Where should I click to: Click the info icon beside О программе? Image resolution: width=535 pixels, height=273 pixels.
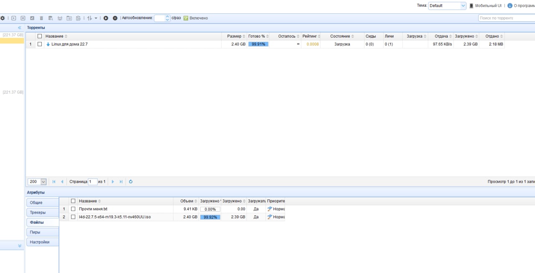pyautogui.click(x=510, y=6)
